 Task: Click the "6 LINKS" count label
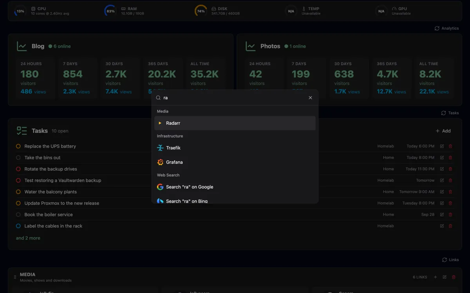420,277
